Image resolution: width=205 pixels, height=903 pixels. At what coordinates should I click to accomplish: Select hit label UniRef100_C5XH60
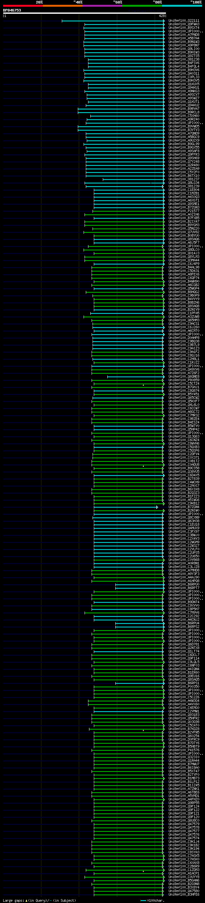(184, 116)
